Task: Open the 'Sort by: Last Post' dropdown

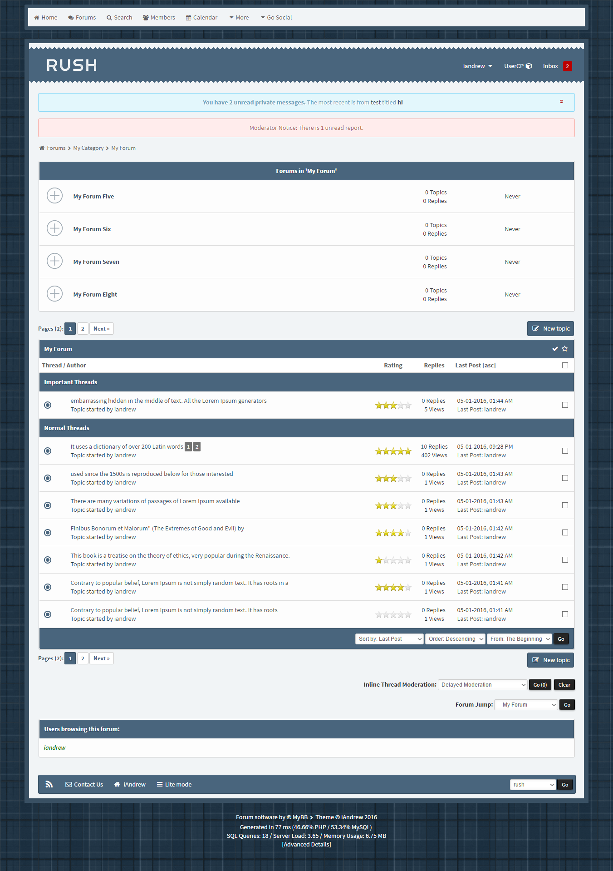Action: click(x=389, y=639)
